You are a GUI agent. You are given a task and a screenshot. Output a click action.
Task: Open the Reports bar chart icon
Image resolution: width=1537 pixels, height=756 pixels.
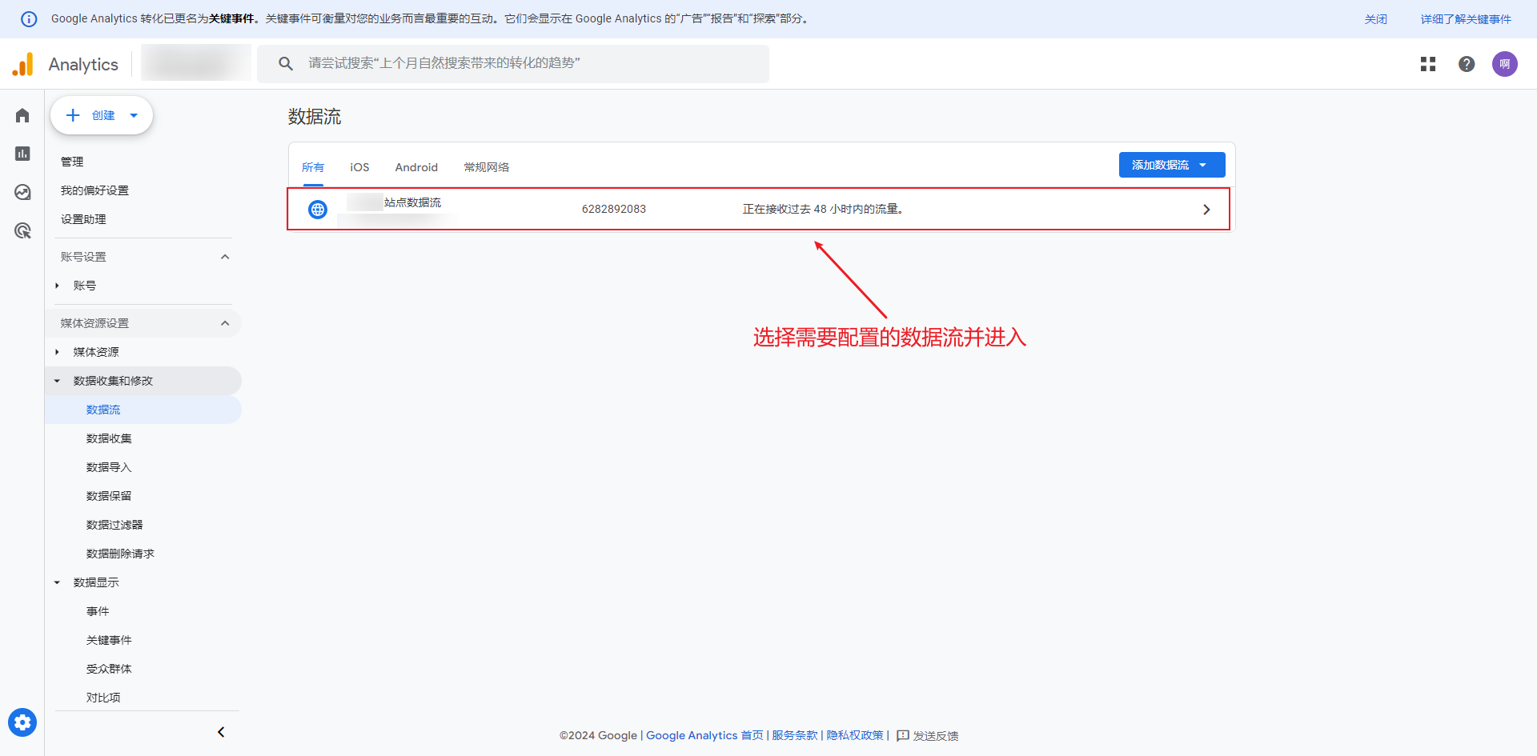(22, 154)
